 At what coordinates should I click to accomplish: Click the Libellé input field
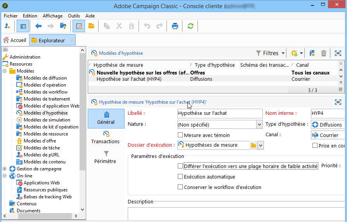coord(220,113)
